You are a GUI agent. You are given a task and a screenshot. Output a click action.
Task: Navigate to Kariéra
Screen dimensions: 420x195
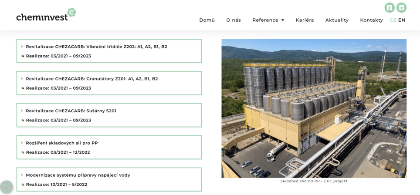click(x=305, y=20)
